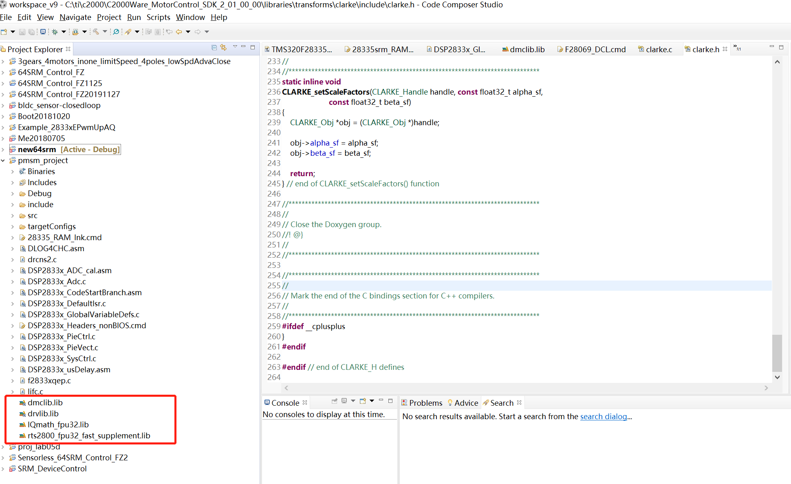Click the Last Edit Location arrow icon
This screenshot has width=791, height=484.
pos(169,32)
